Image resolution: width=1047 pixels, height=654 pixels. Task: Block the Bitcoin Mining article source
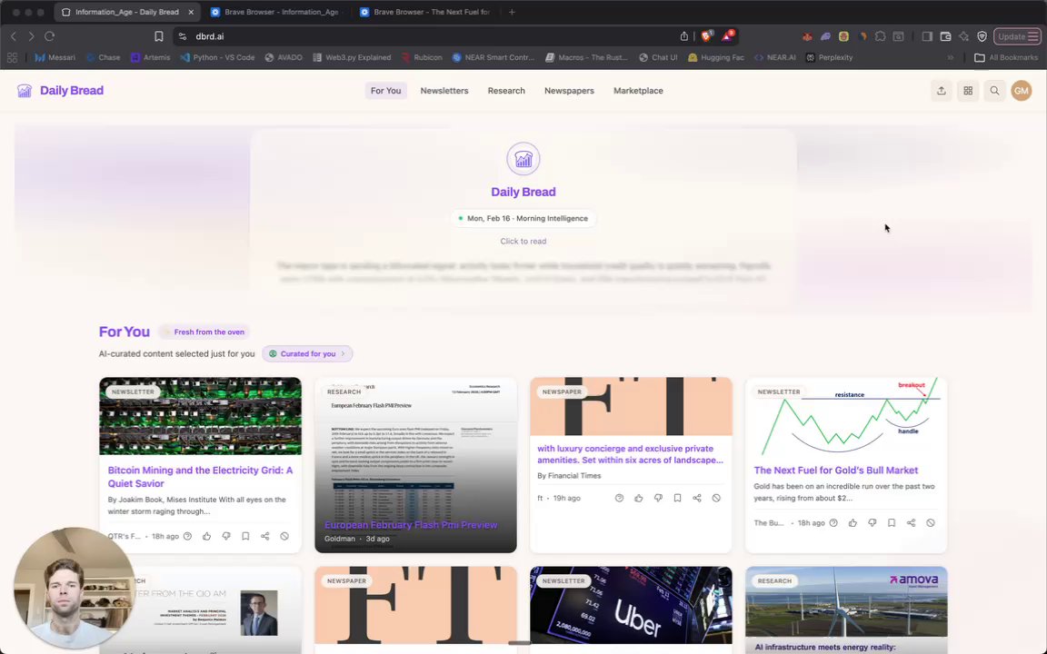[x=284, y=536]
